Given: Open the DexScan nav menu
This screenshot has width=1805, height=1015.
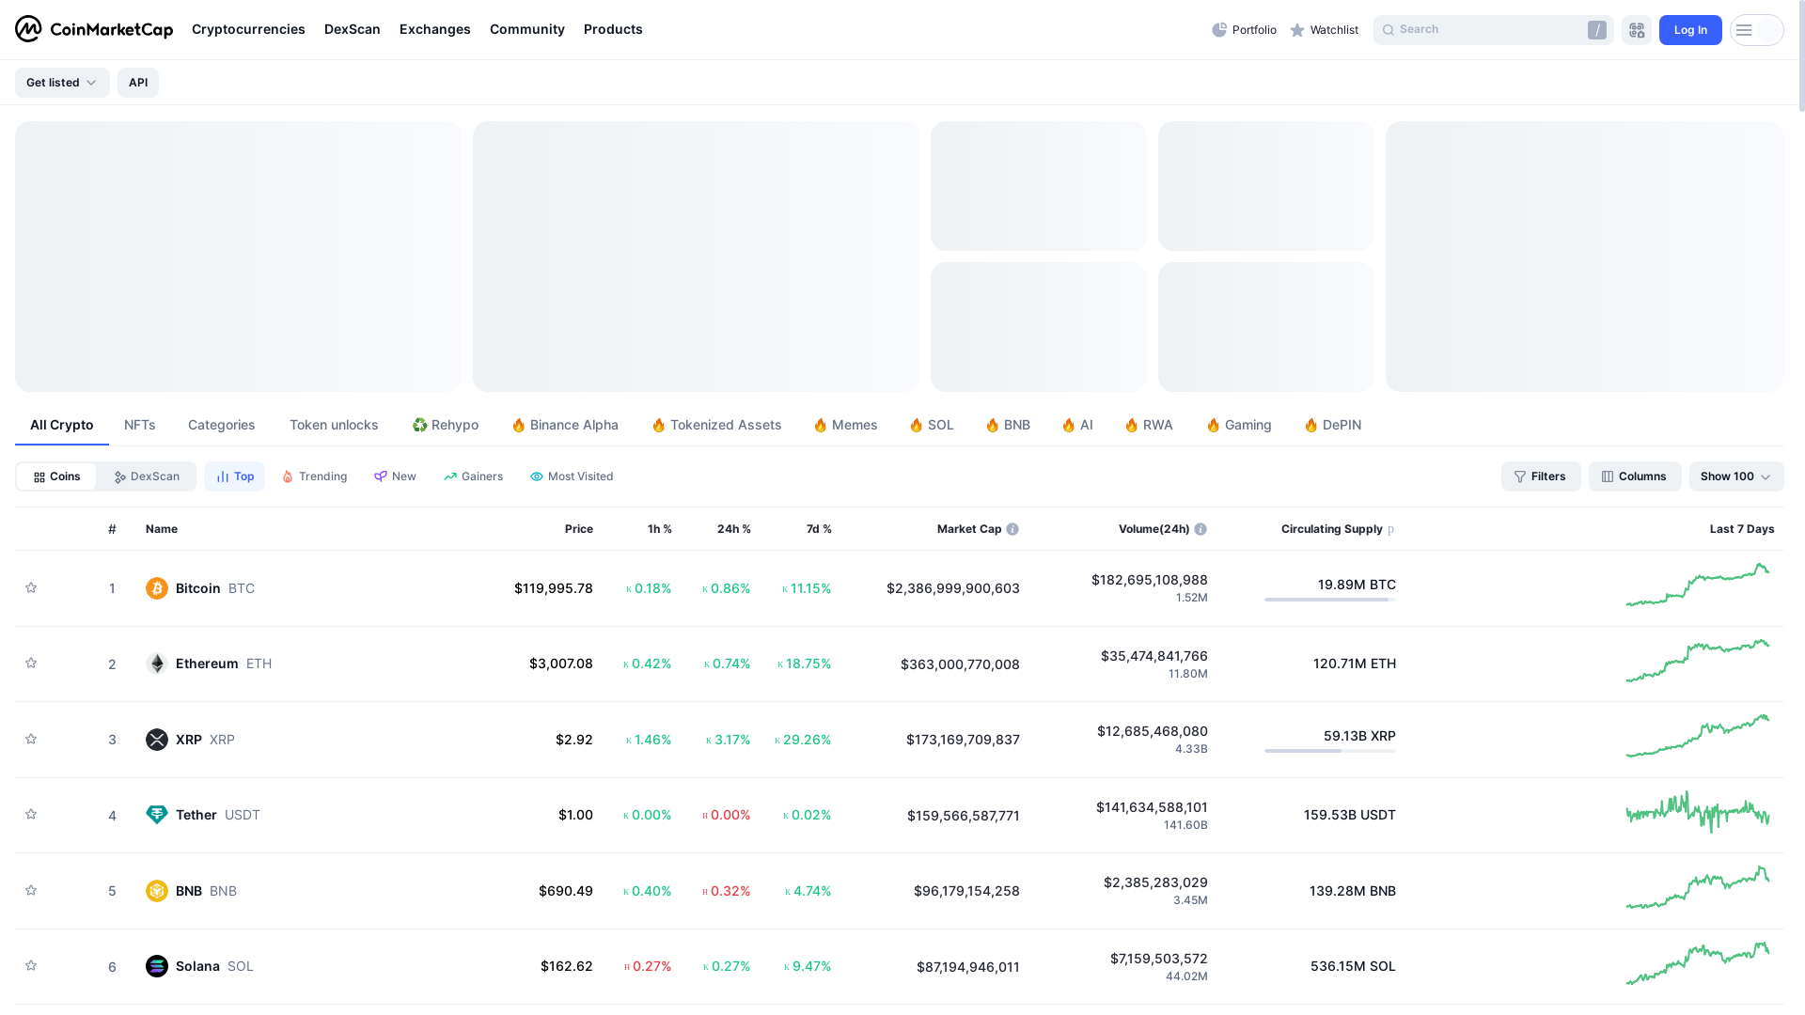Looking at the screenshot, I should [353, 29].
